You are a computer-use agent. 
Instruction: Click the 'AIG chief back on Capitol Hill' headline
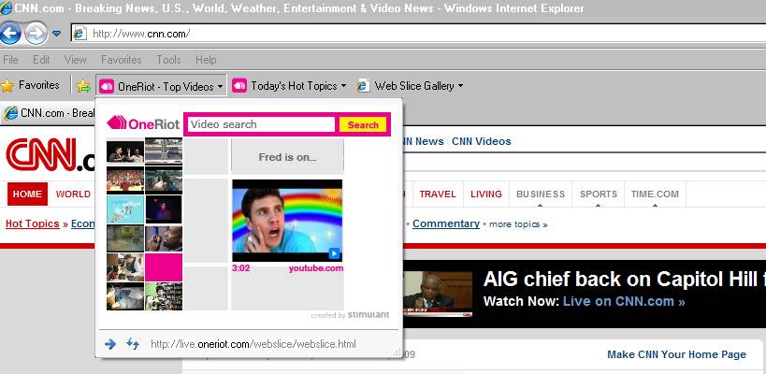tap(625, 279)
